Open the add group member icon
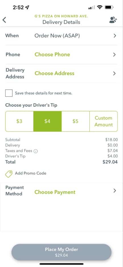 tap(113, 20)
